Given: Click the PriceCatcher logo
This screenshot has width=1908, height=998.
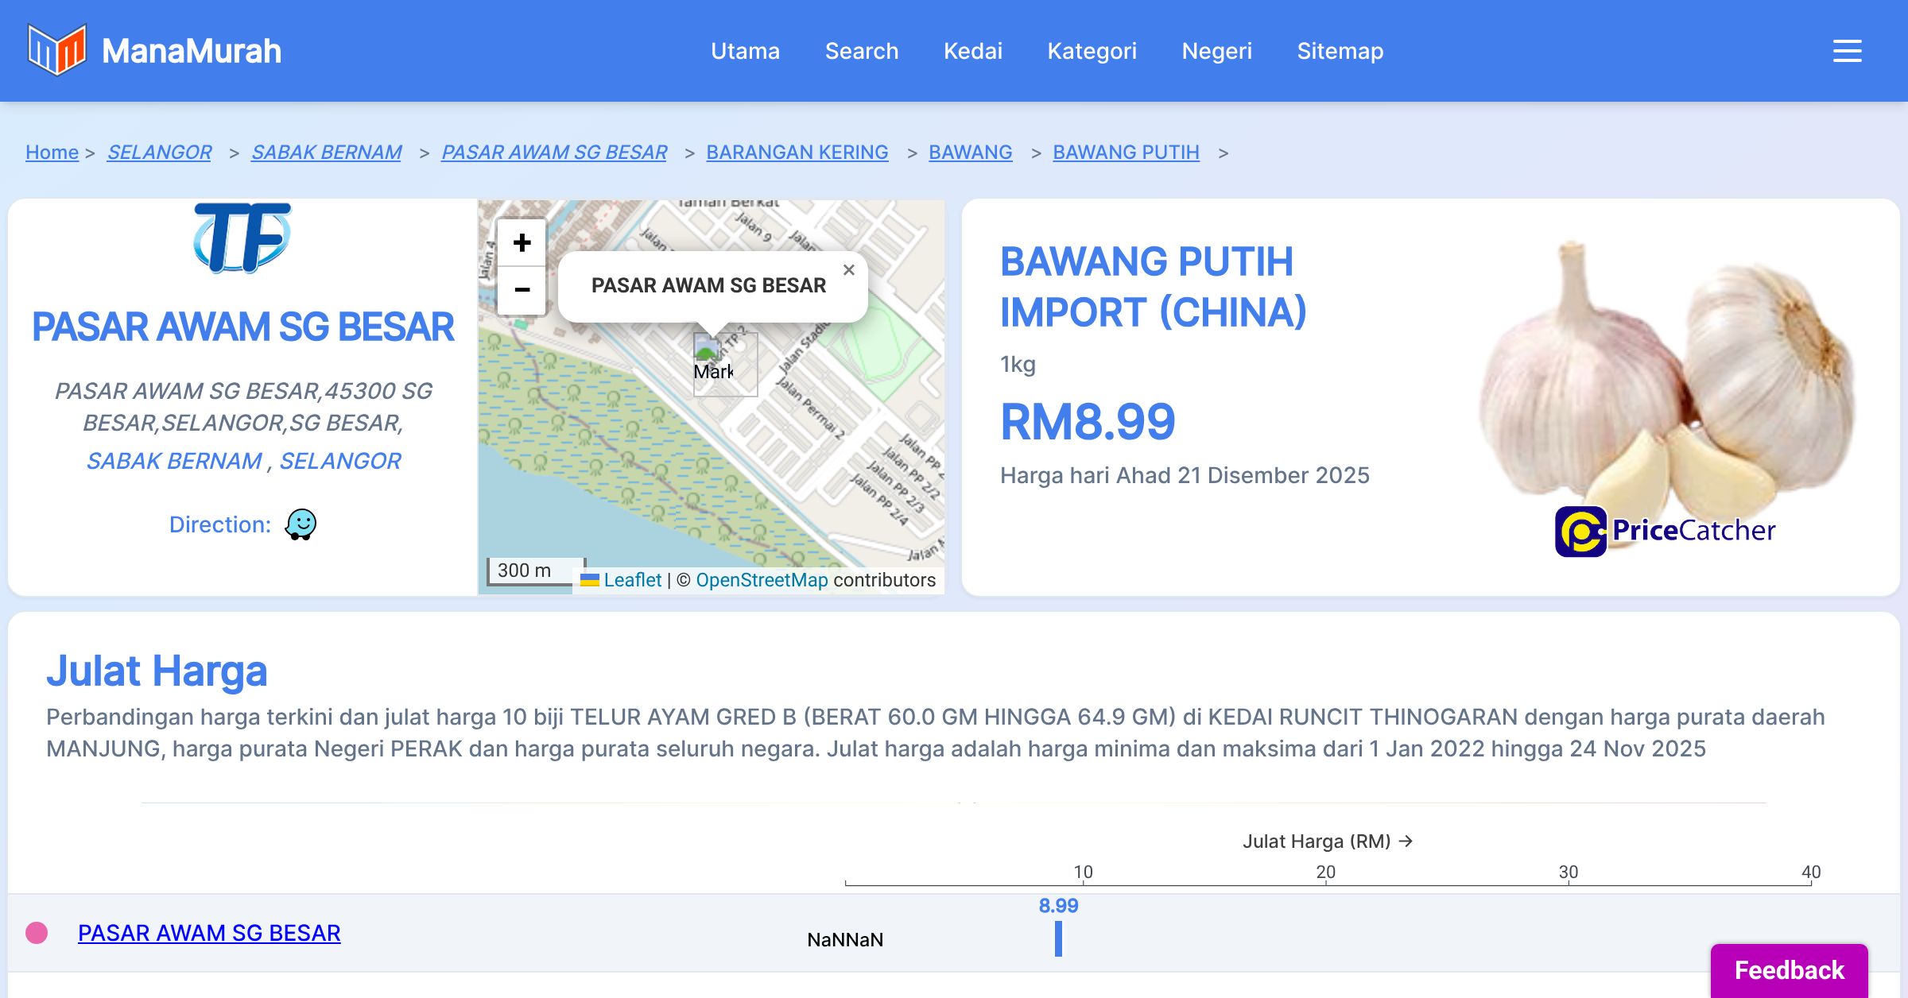Looking at the screenshot, I should [x=1665, y=531].
